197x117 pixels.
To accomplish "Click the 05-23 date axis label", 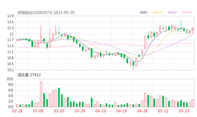I will click(184, 111).
